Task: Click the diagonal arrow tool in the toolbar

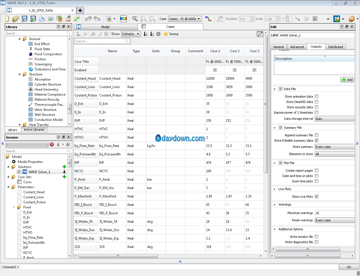Action: [x=298, y=19]
